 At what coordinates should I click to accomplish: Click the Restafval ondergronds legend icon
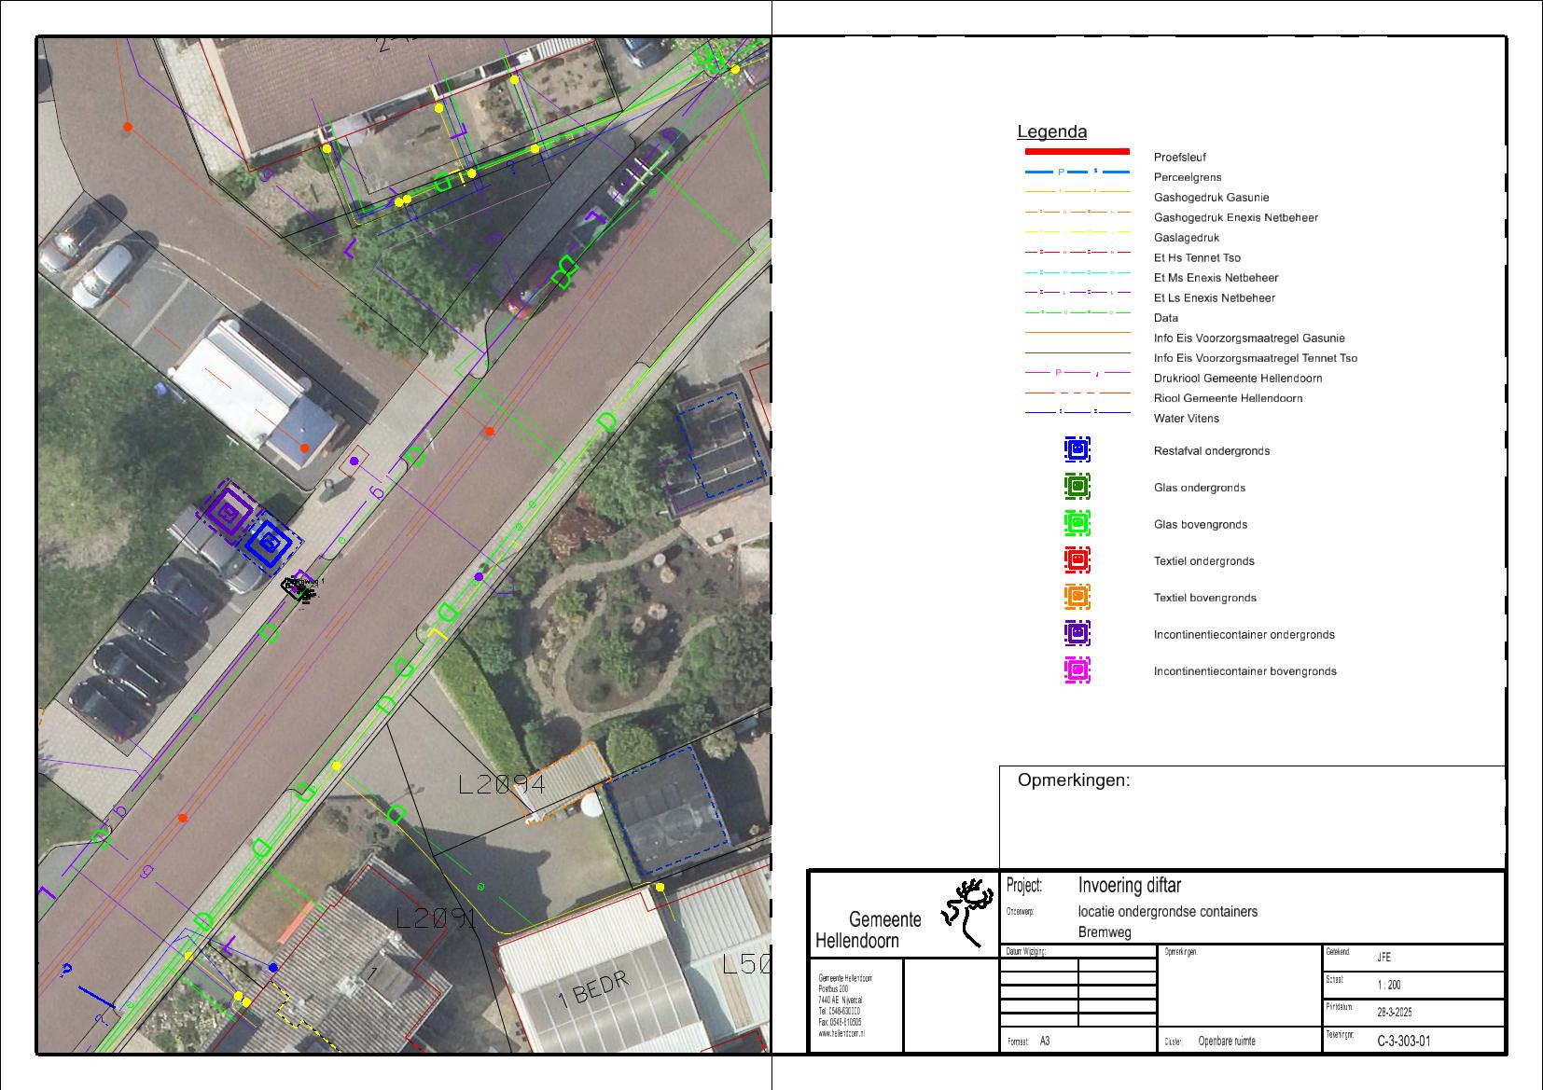[1077, 449]
